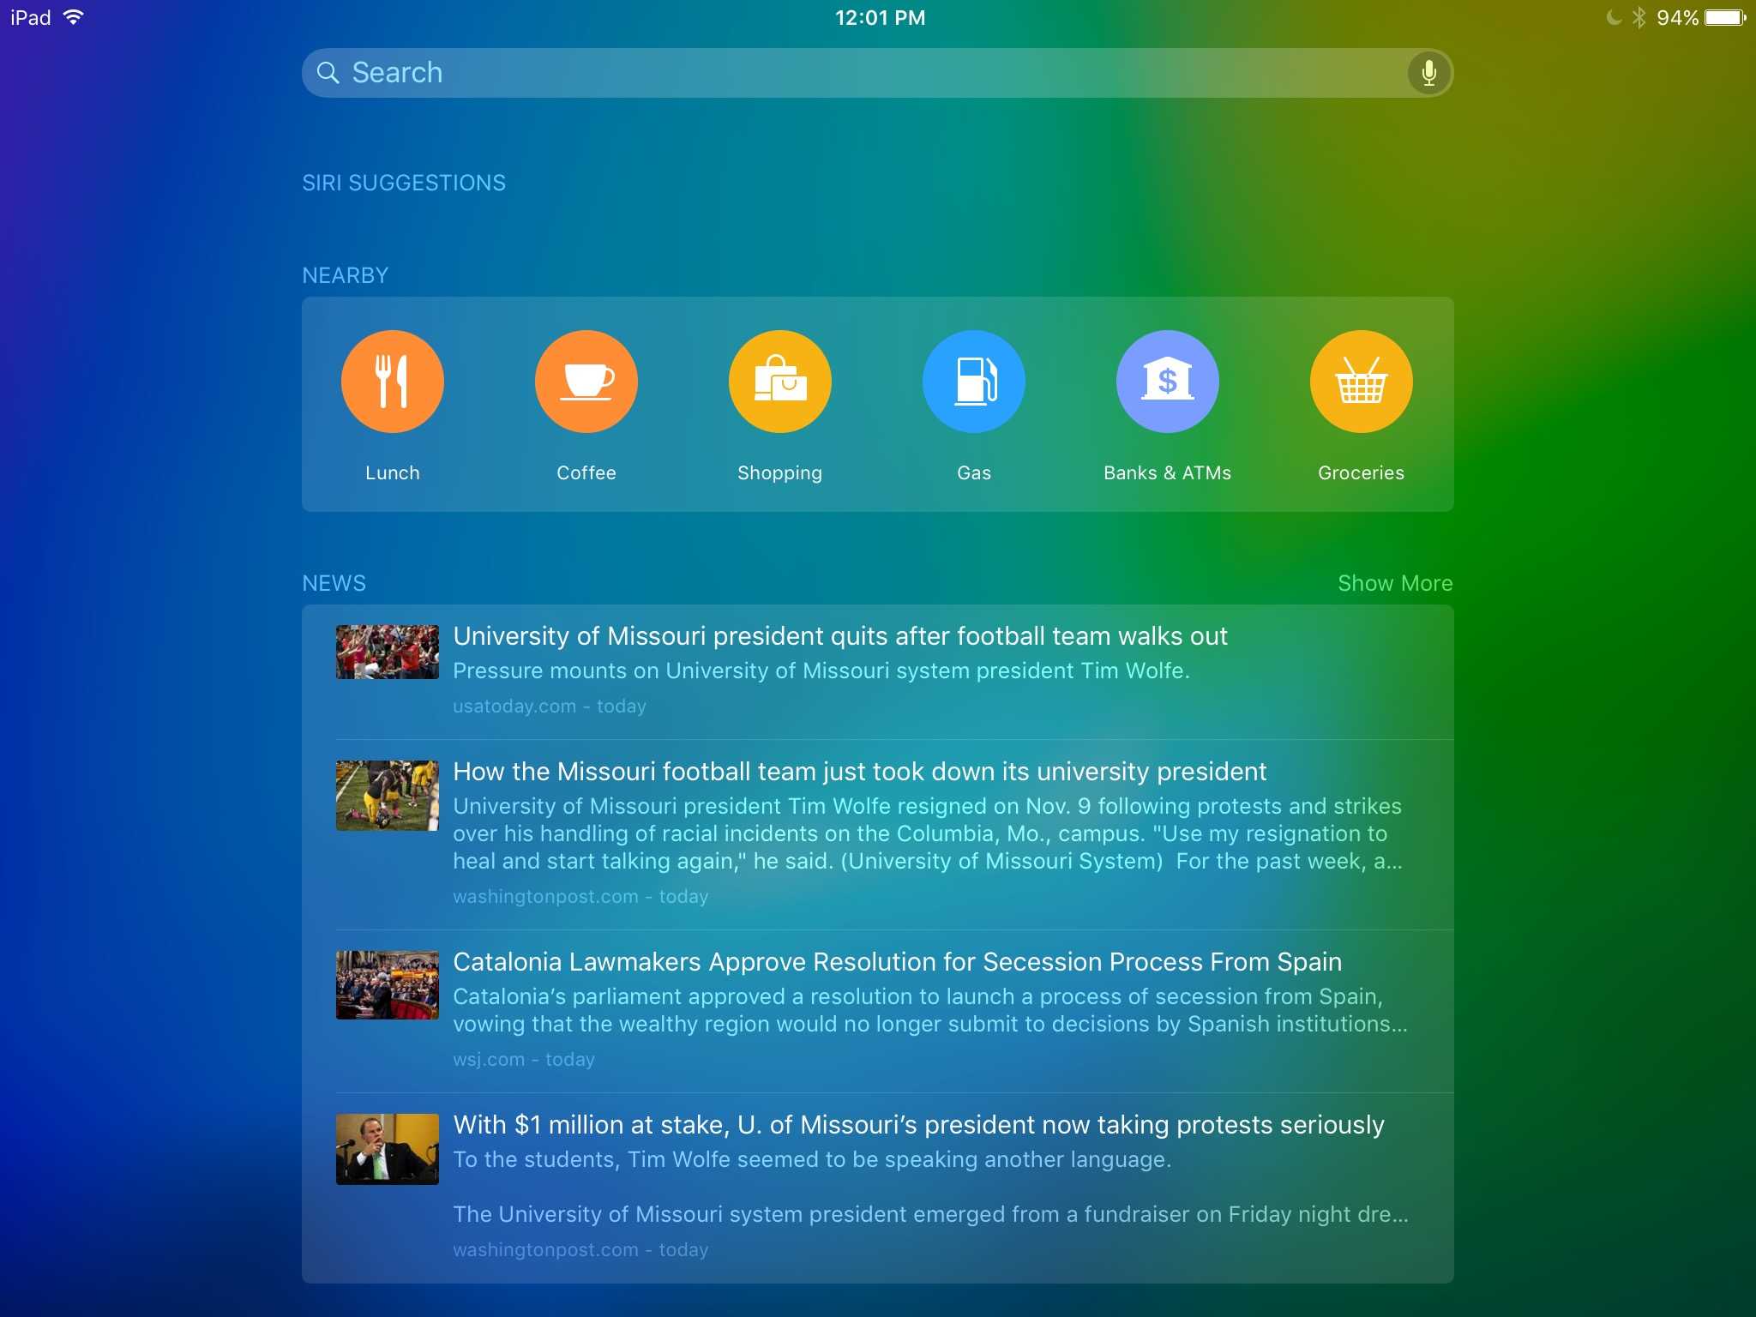Viewport: 1756px width, 1317px height.
Task: Tap the kneeling football players thumbnail
Action: click(387, 795)
